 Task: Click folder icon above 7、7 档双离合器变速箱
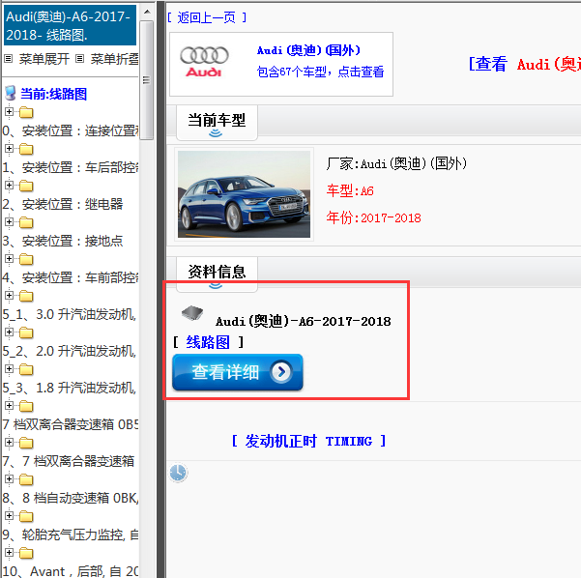tap(26, 443)
